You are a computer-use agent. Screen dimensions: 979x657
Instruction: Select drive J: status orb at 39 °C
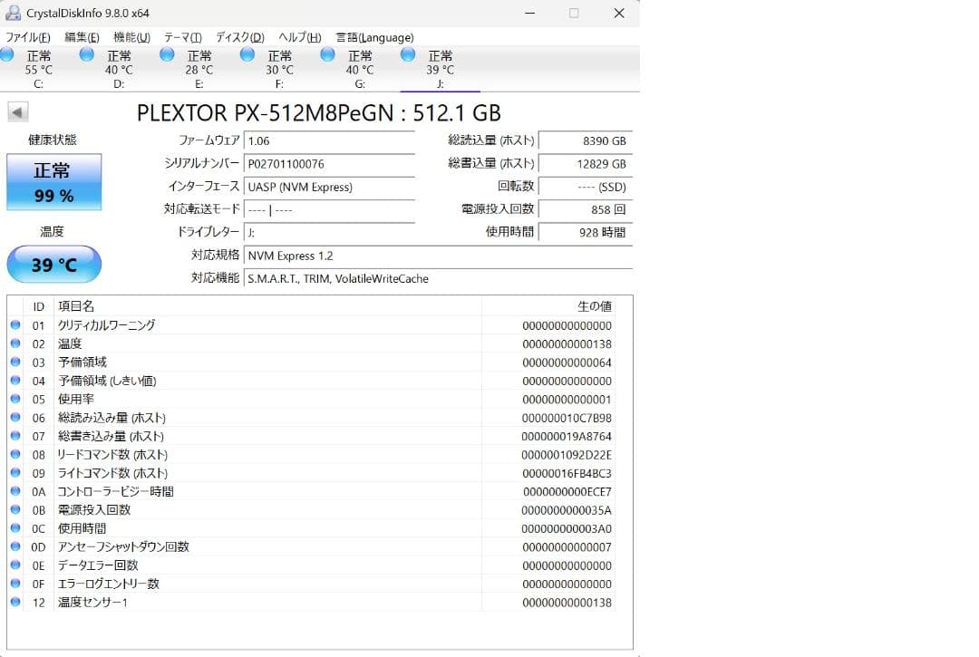(x=408, y=55)
